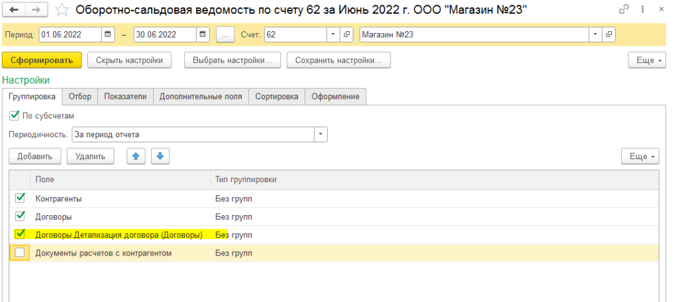Click the Скрыть настройки button

[x=129, y=60]
